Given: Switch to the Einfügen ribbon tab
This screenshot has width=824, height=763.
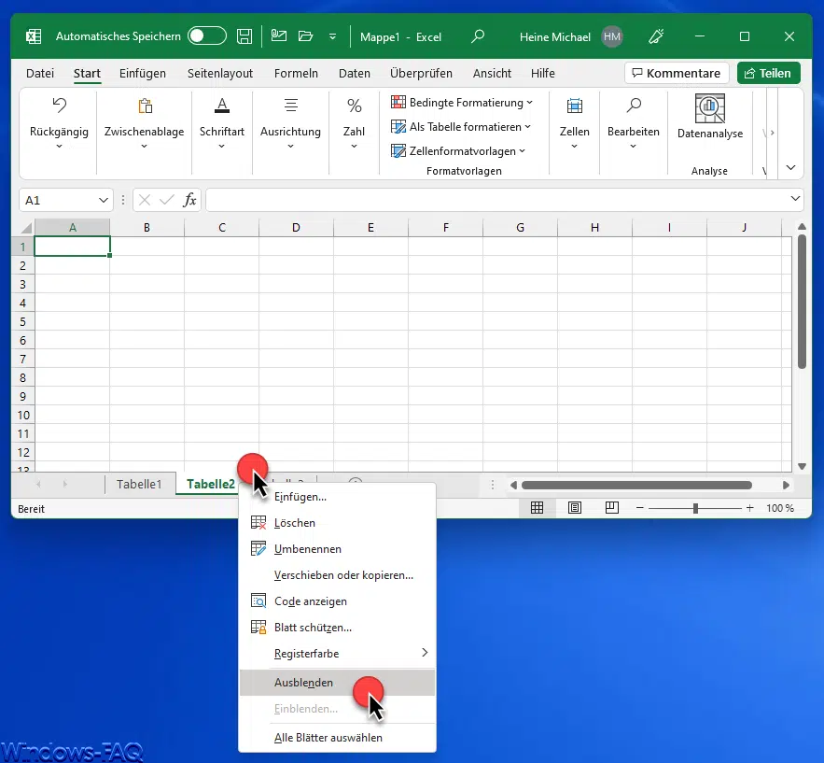Looking at the screenshot, I should click(143, 73).
